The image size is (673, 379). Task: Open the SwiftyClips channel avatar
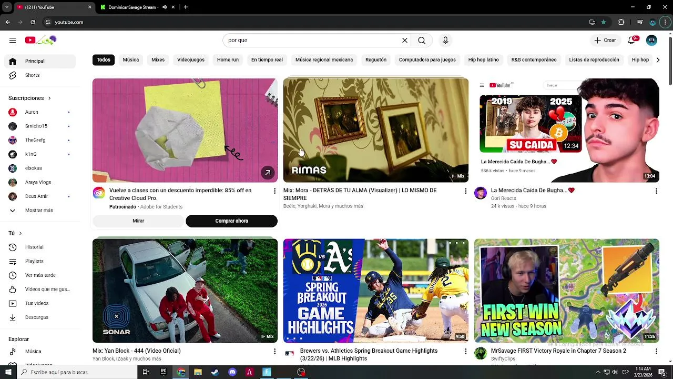click(481, 353)
